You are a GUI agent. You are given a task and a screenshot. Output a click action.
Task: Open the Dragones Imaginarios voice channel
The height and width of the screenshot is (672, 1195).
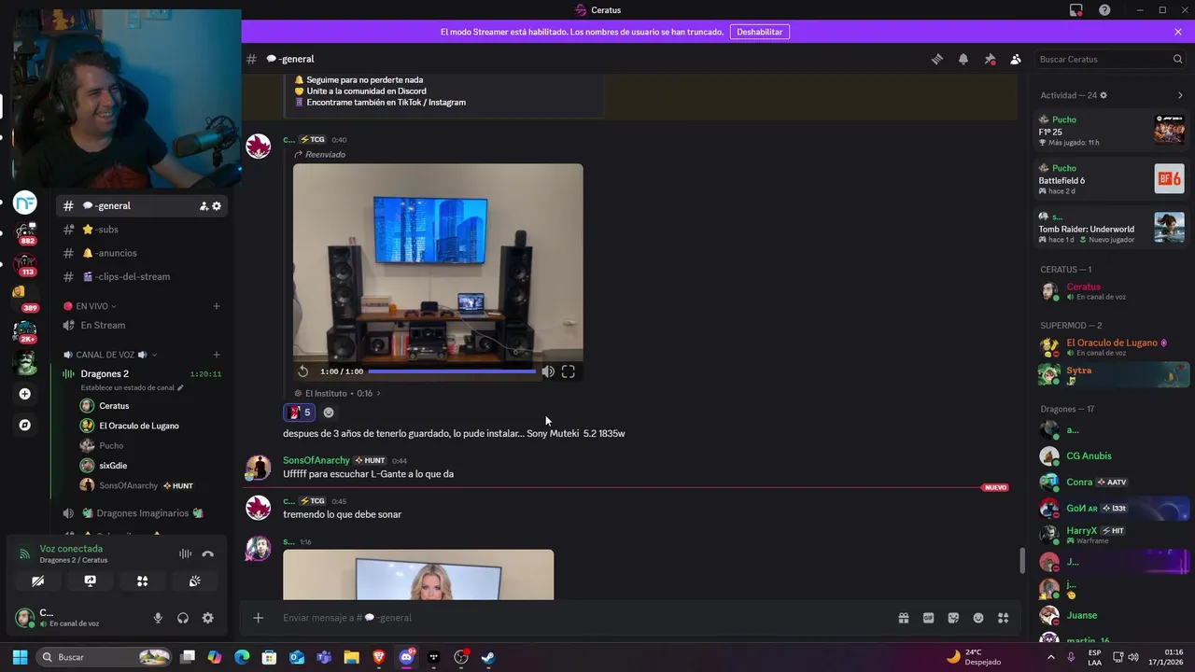point(140,513)
